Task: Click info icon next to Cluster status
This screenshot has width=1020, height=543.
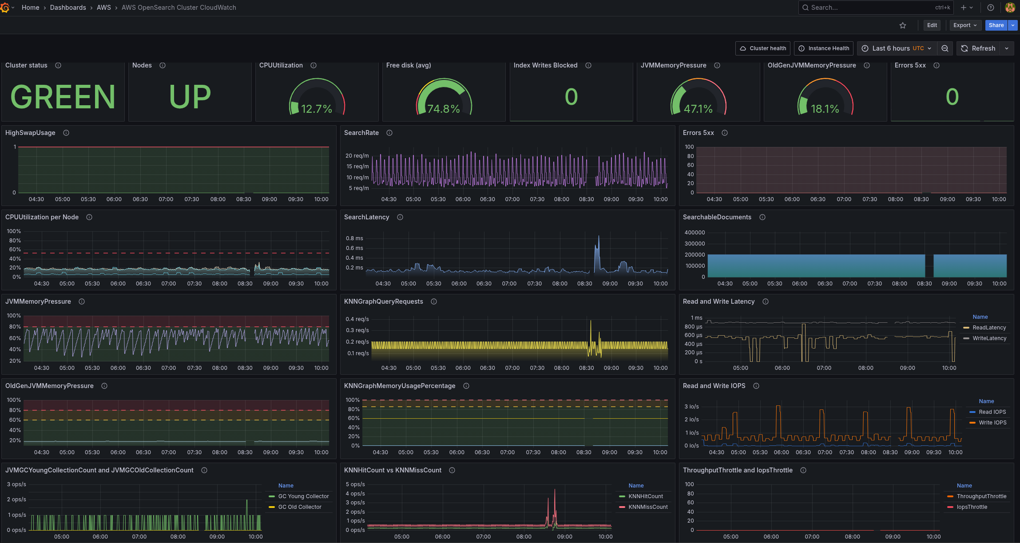Action: pyautogui.click(x=58, y=65)
